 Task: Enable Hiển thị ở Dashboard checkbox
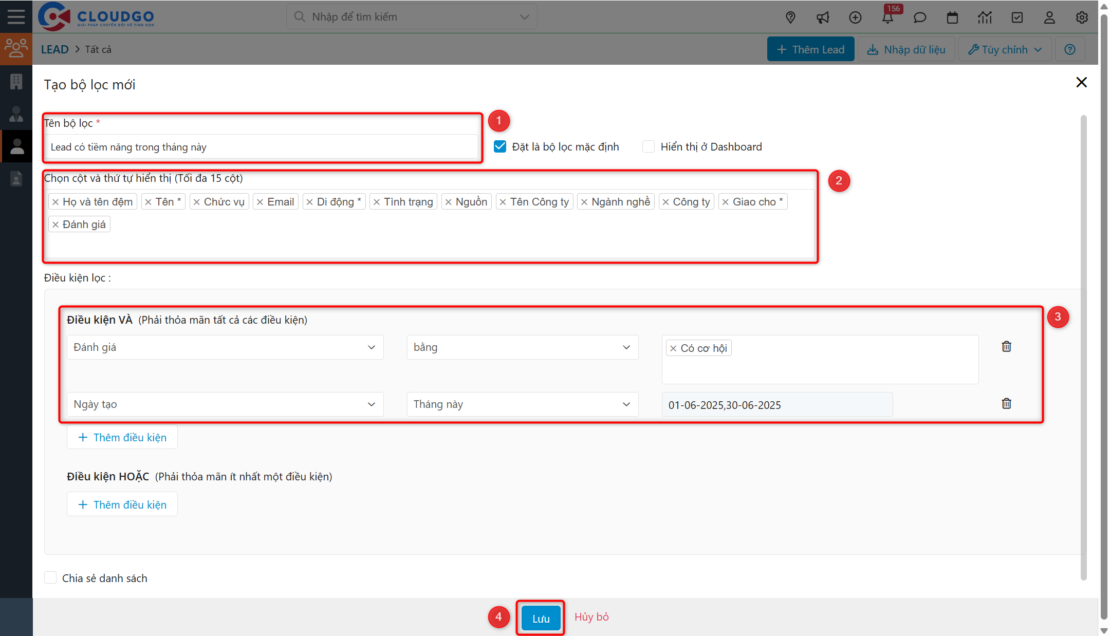click(649, 147)
